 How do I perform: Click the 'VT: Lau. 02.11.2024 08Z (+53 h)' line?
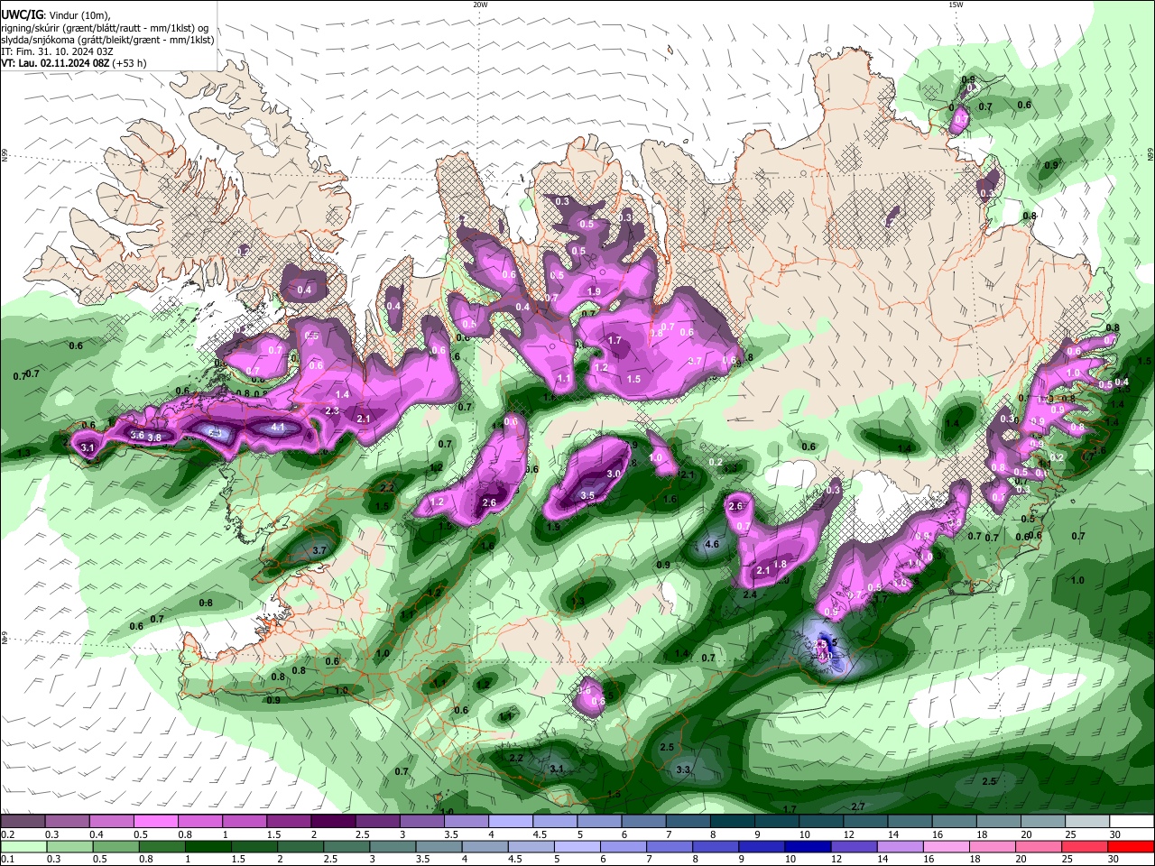pyautogui.click(x=74, y=63)
